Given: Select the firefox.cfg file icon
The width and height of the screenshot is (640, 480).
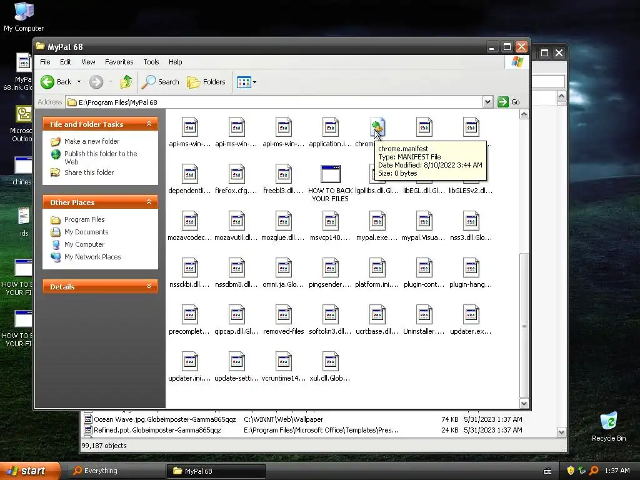Looking at the screenshot, I should 237,174.
